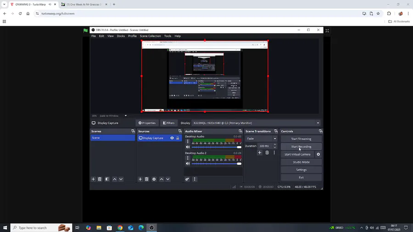The width and height of the screenshot is (413, 232).
Task: Open source Filters button
Action: (168, 123)
